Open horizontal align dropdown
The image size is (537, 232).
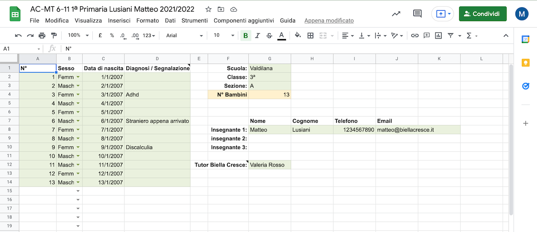click(348, 35)
